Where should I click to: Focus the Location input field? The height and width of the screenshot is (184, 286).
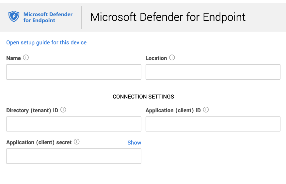213,72
